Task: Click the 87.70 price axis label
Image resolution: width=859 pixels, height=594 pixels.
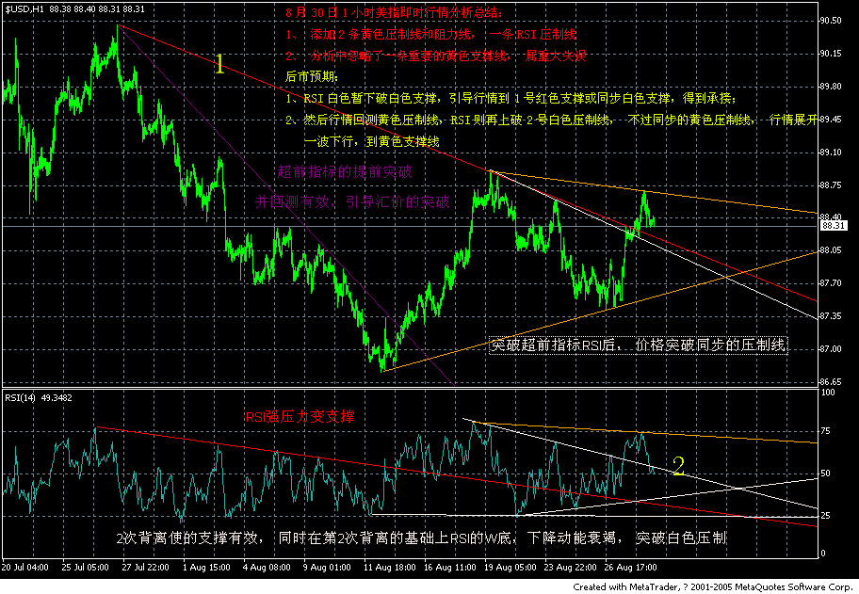Action: tap(830, 282)
